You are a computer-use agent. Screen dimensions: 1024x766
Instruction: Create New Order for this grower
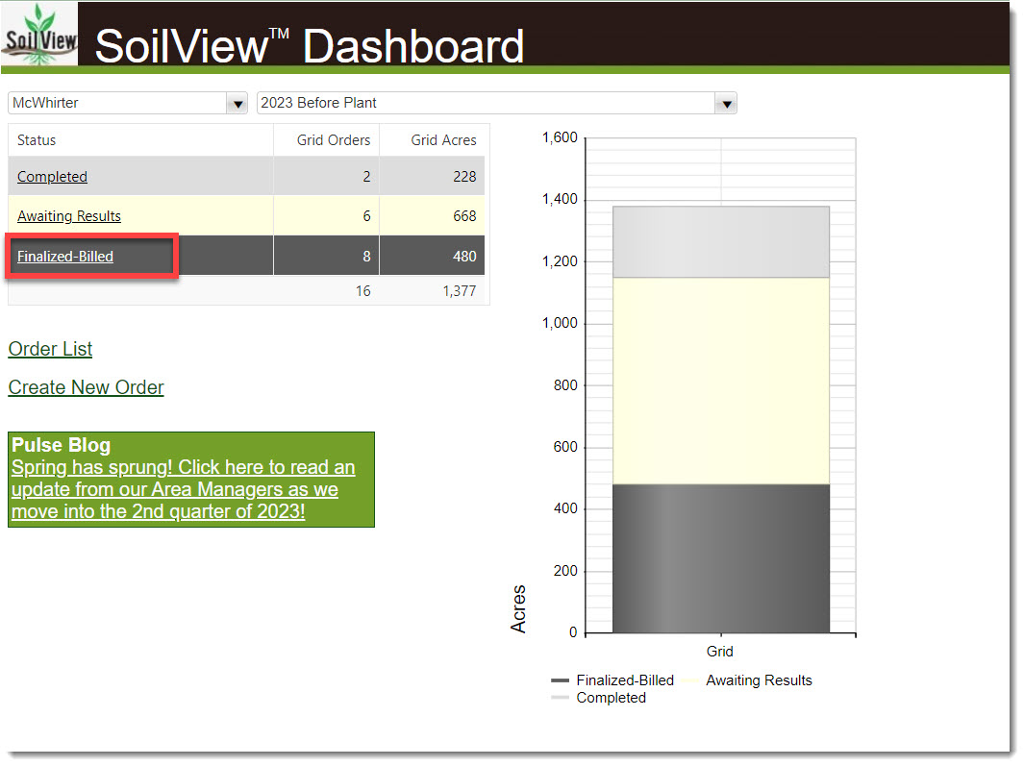click(x=86, y=387)
